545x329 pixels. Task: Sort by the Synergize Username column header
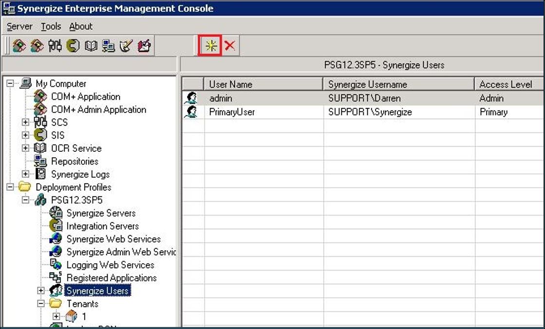click(399, 84)
